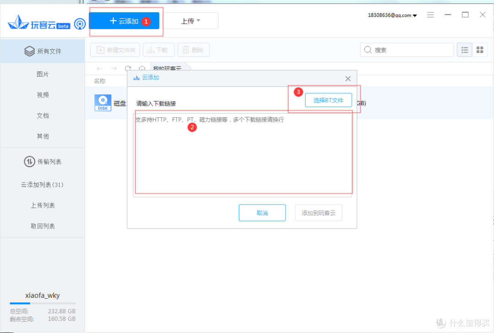Click the 传输列表 transfer arrows icon
This screenshot has width=494, height=333.
pyautogui.click(x=29, y=161)
